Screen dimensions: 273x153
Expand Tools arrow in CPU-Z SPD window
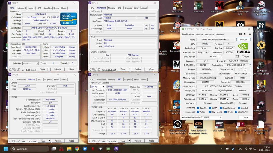[129, 141]
